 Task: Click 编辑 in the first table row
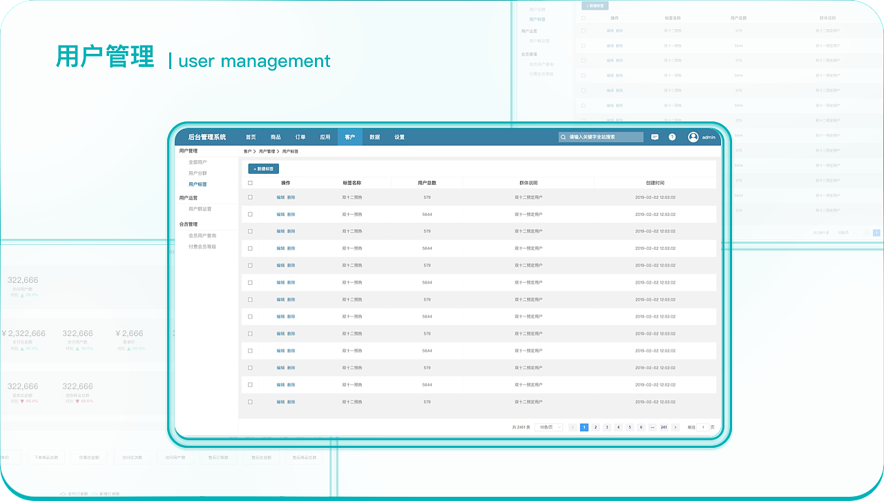coord(280,197)
